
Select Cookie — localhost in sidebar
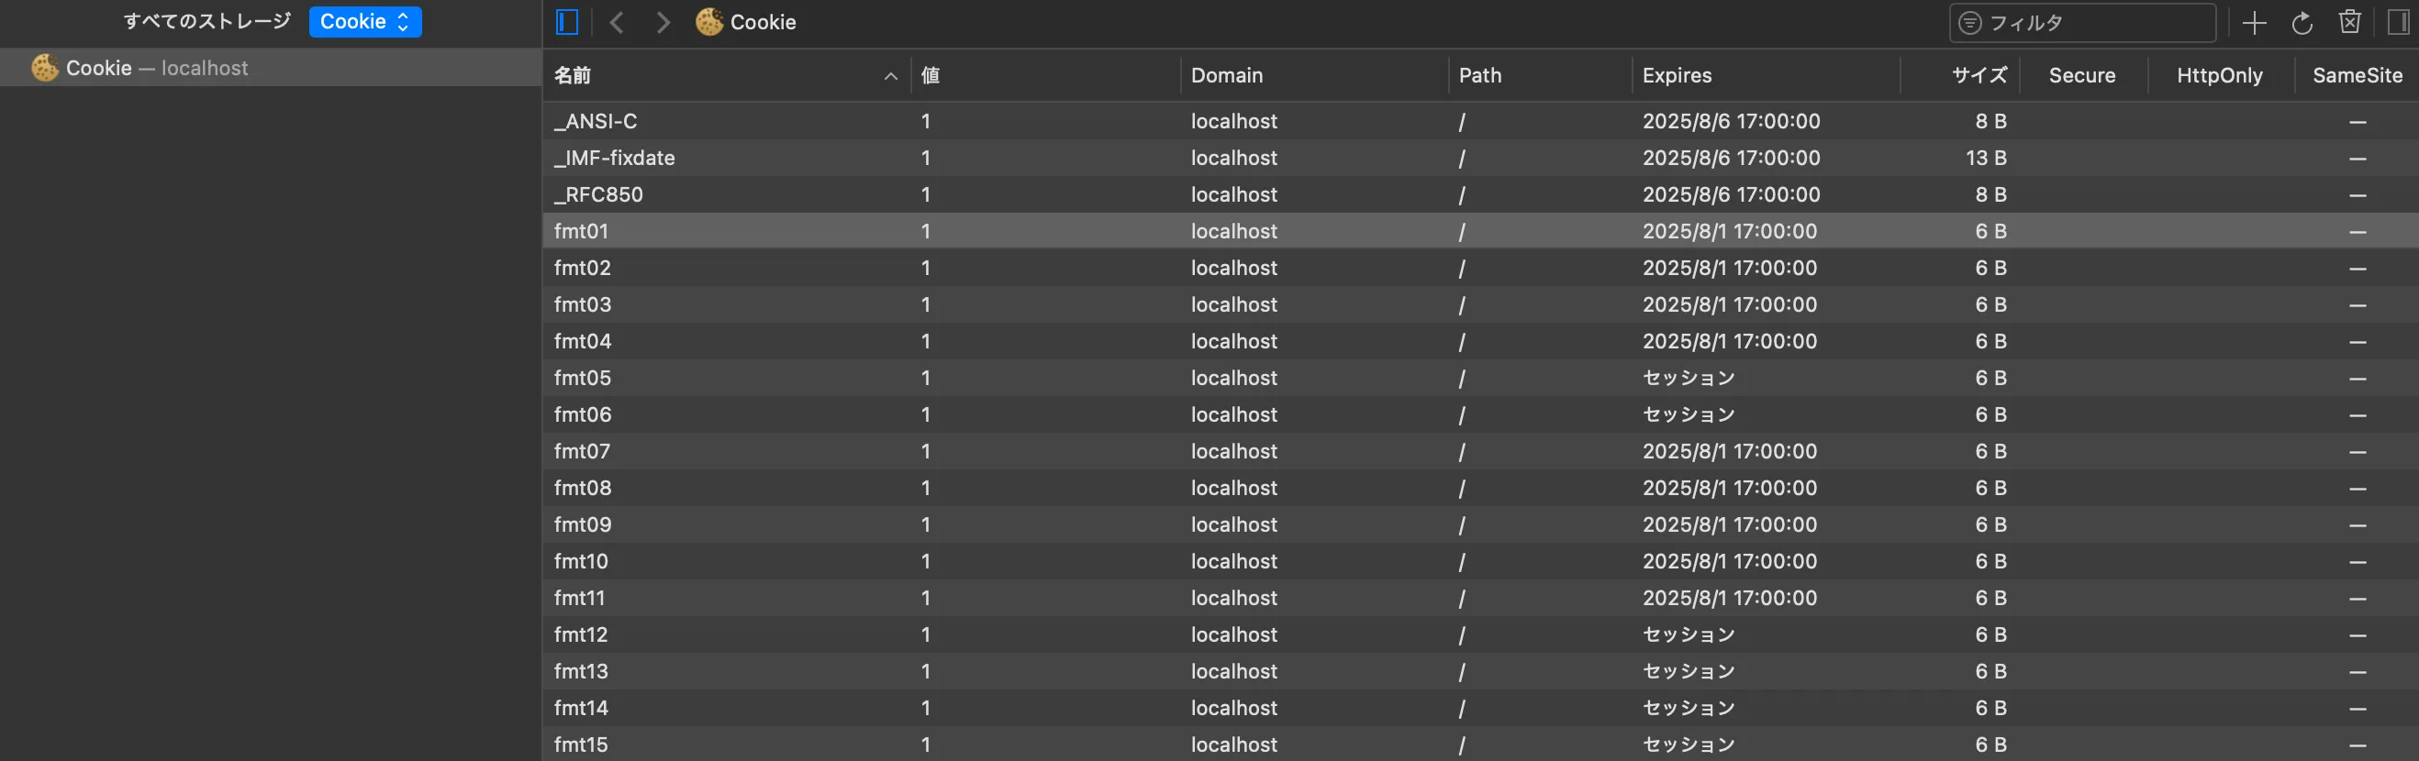[157, 68]
